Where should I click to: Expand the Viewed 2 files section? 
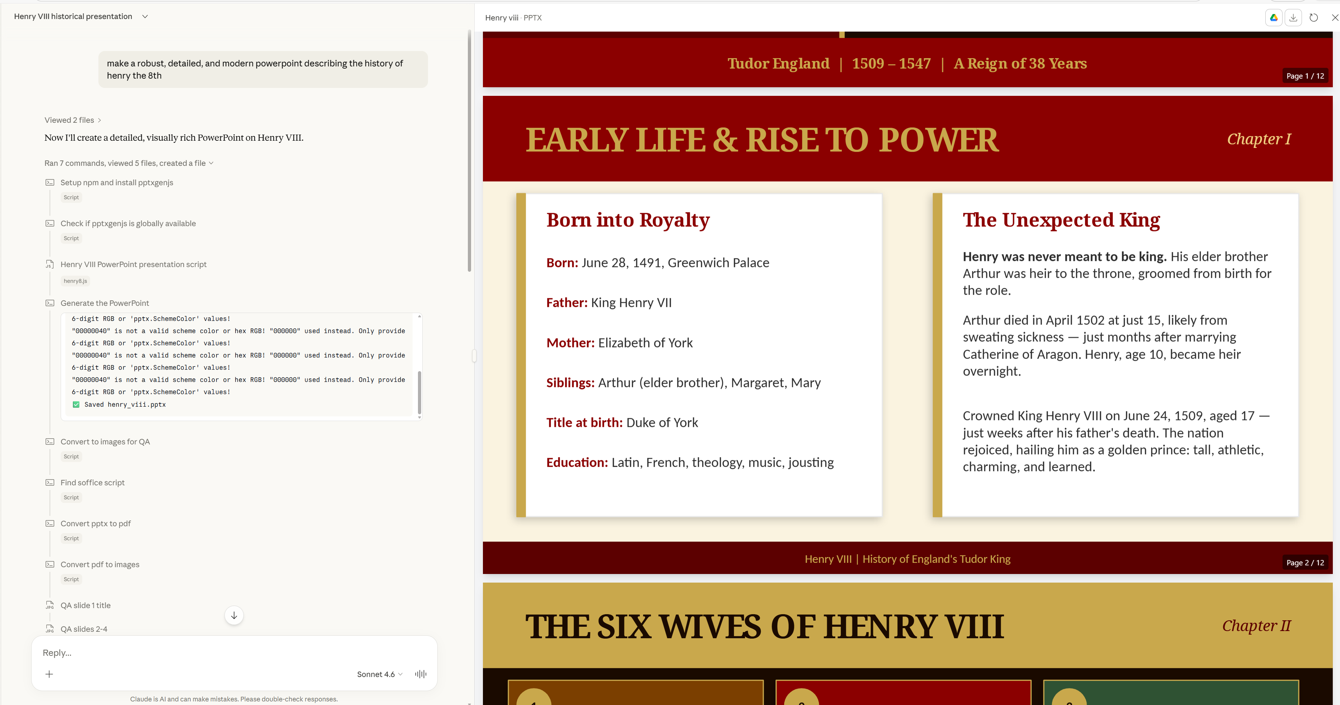coord(72,120)
